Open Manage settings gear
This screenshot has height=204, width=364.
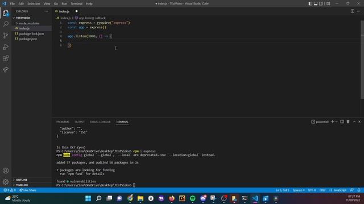pos(6,182)
